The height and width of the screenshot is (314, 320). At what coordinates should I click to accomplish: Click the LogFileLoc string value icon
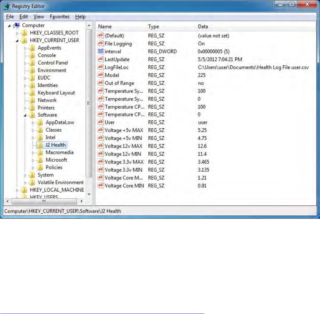point(100,67)
